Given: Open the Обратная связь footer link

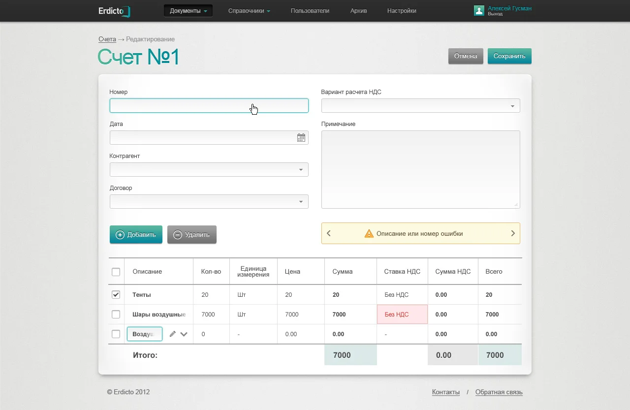Looking at the screenshot, I should pyautogui.click(x=499, y=392).
